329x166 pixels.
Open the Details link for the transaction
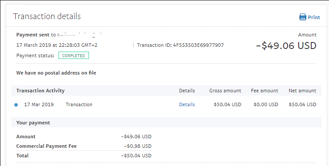187,104
